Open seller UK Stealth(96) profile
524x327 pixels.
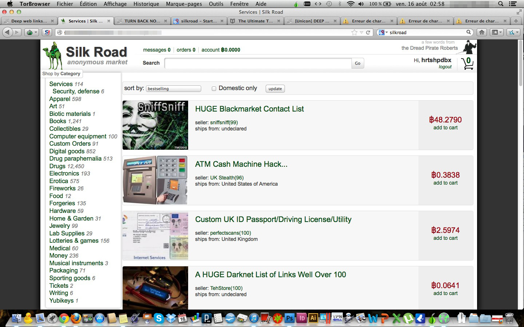(x=227, y=178)
